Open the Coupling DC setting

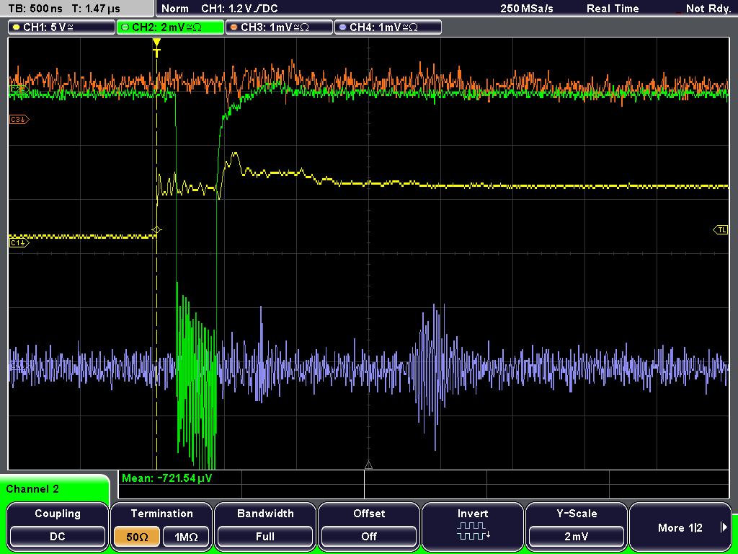58,526
